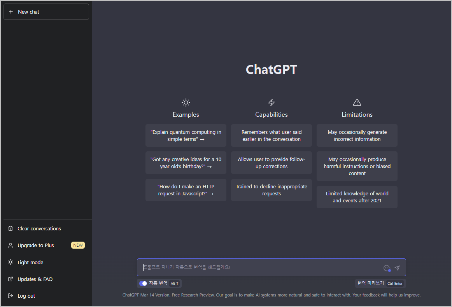The height and width of the screenshot is (307, 452).
Task: Click the sun icon beside Light mode
Action: pos(11,262)
